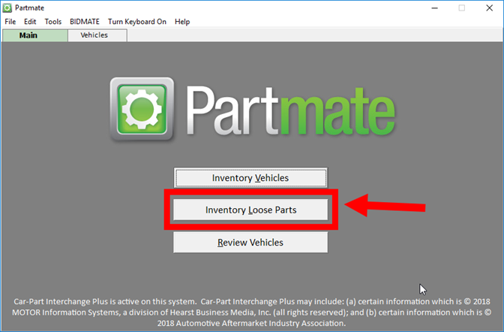Close the Partmate window
This screenshot has height=332, width=504.
pyautogui.click(x=489, y=8)
